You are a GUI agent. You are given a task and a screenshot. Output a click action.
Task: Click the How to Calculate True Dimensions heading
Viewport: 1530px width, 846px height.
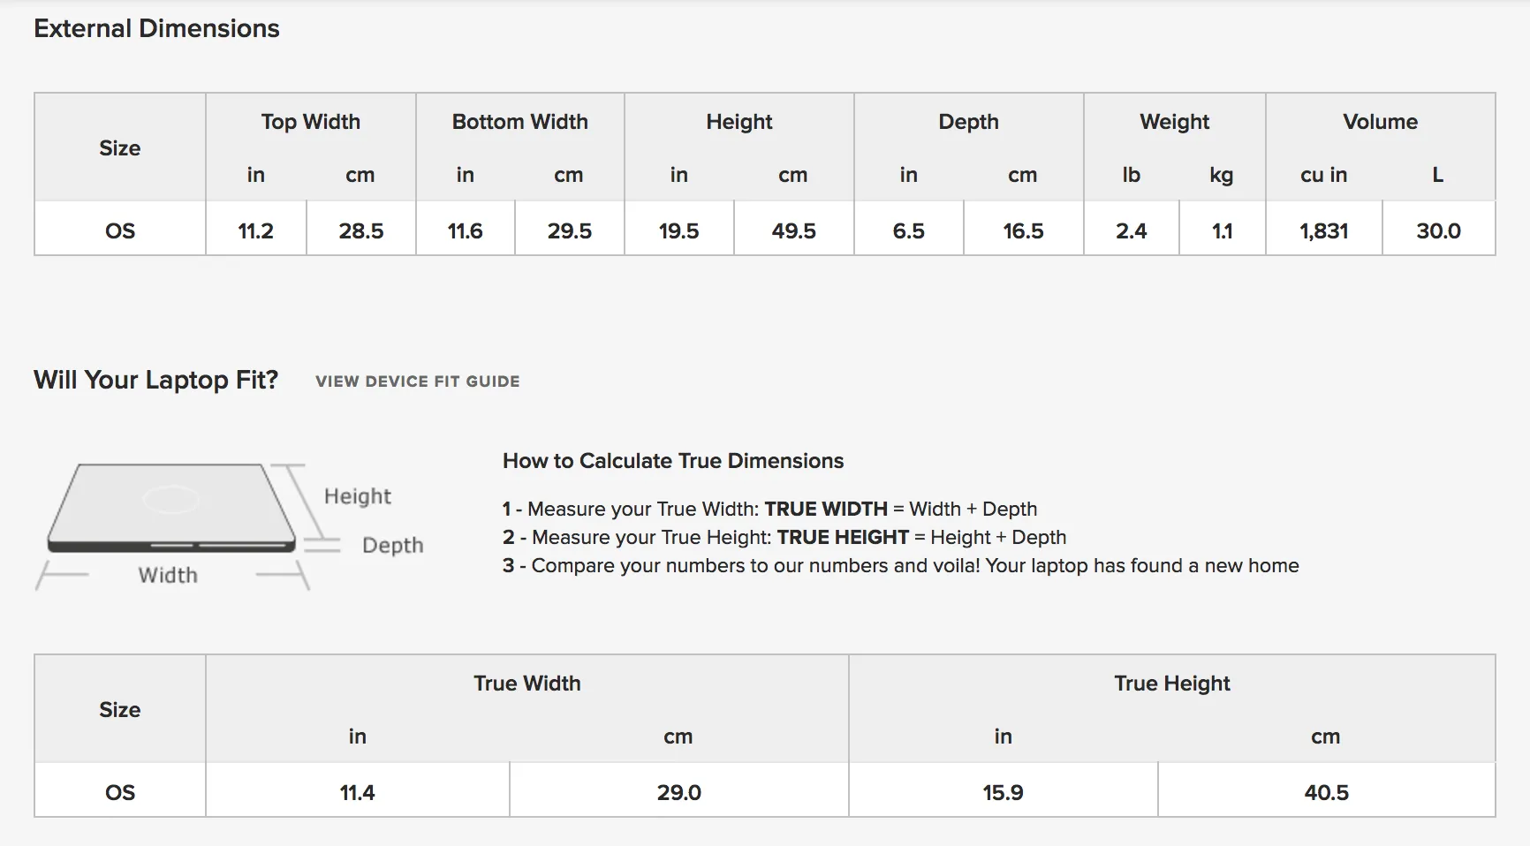[x=673, y=461]
